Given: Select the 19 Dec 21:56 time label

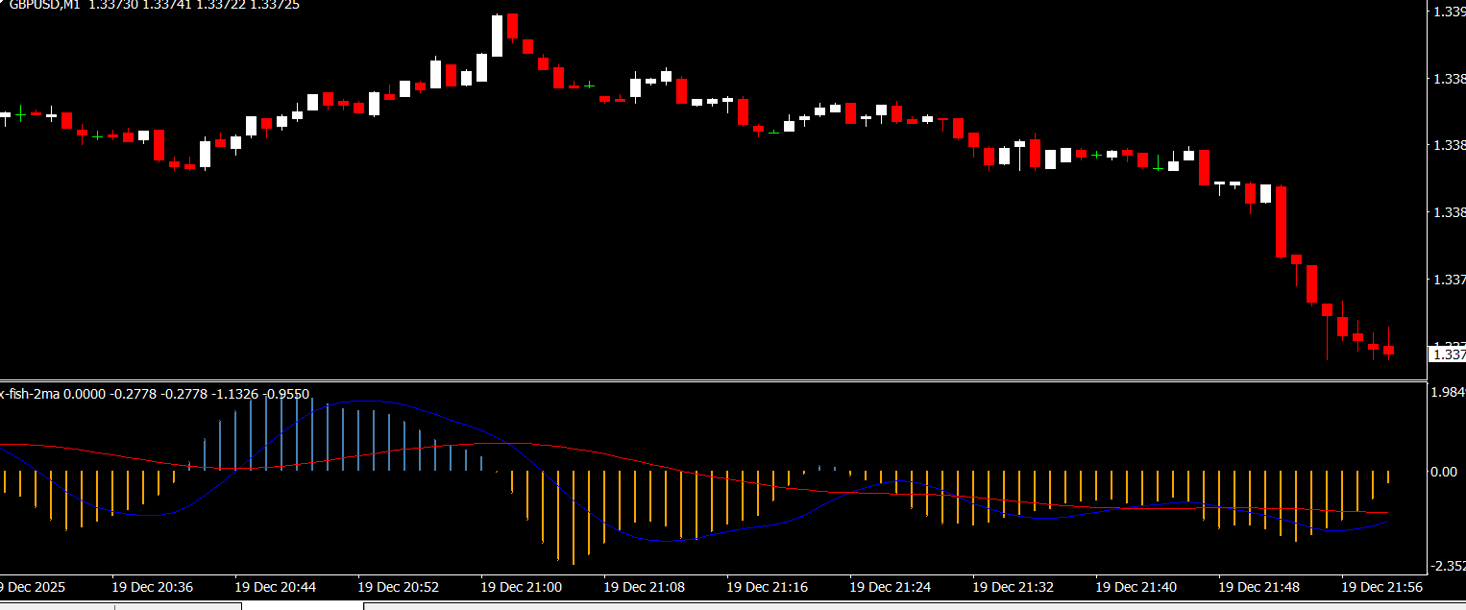Looking at the screenshot, I should click(1381, 586).
